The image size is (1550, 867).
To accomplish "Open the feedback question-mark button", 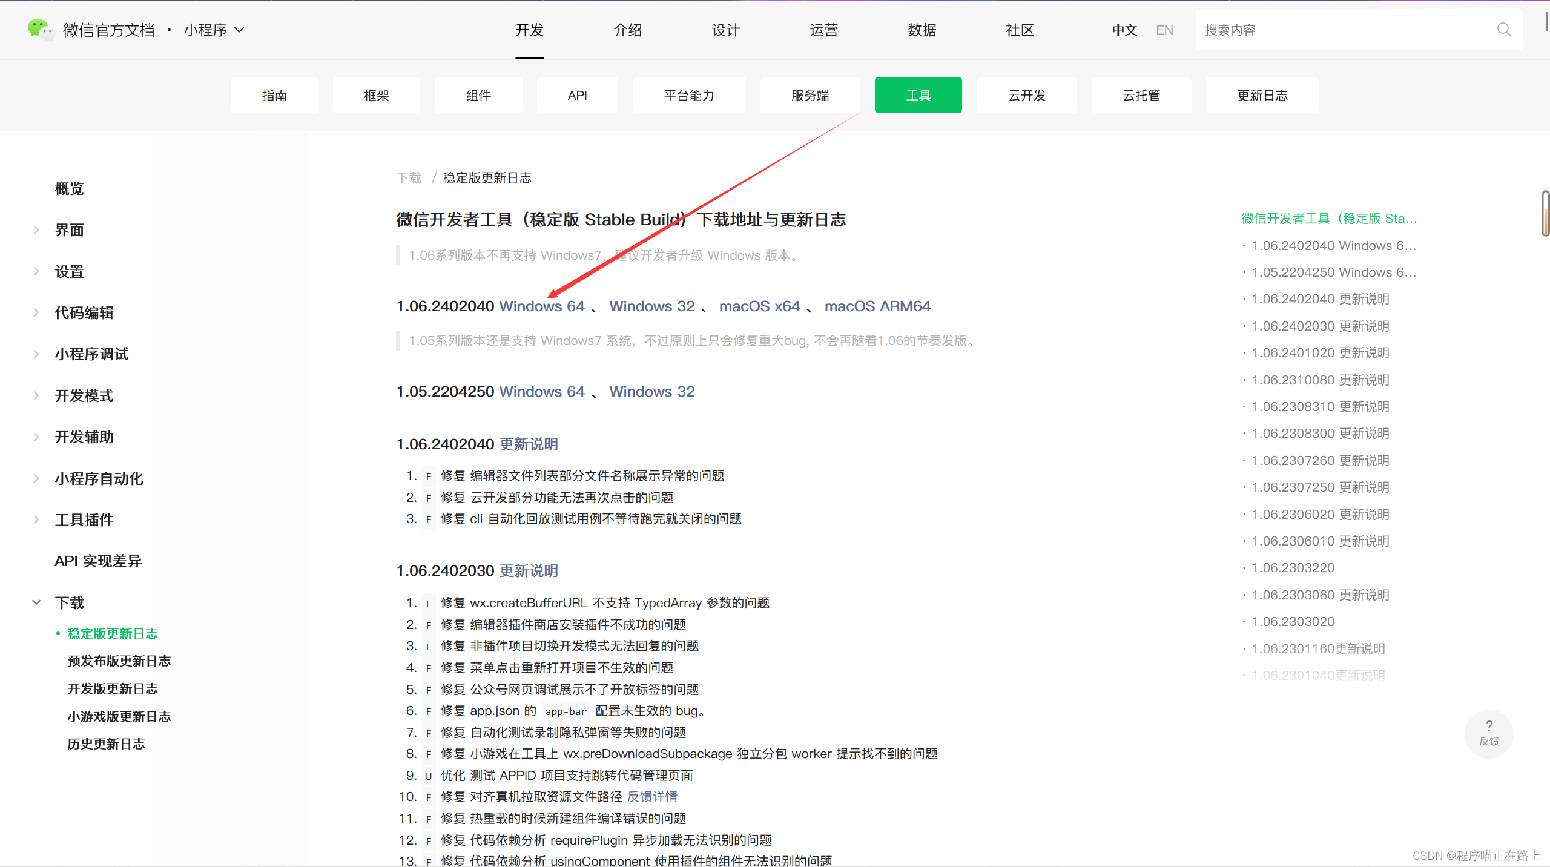I will [1489, 733].
